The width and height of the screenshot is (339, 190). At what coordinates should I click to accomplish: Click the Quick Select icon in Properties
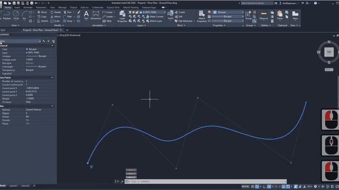(x=53, y=41)
